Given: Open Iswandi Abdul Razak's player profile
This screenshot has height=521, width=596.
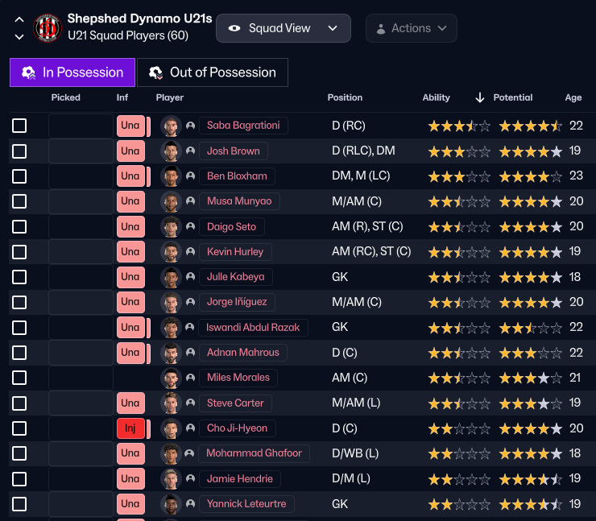Looking at the screenshot, I should 253,327.
